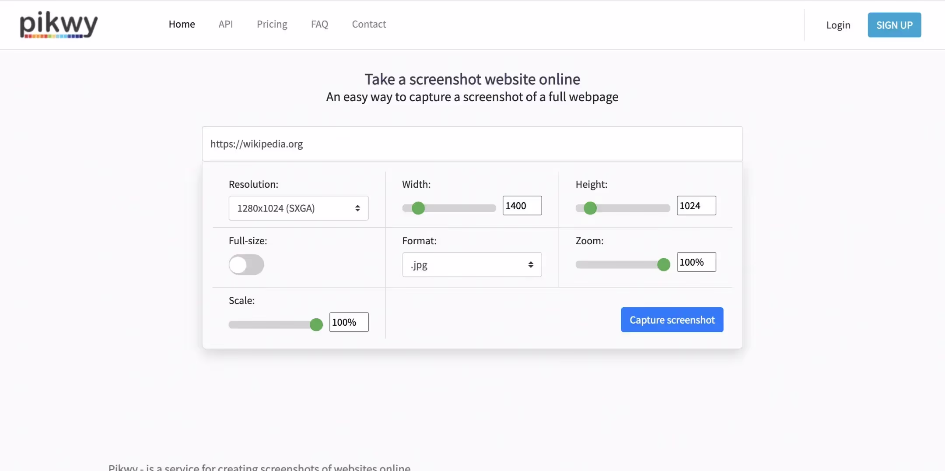
Task: Go to the API page
Action: (x=225, y=24)
